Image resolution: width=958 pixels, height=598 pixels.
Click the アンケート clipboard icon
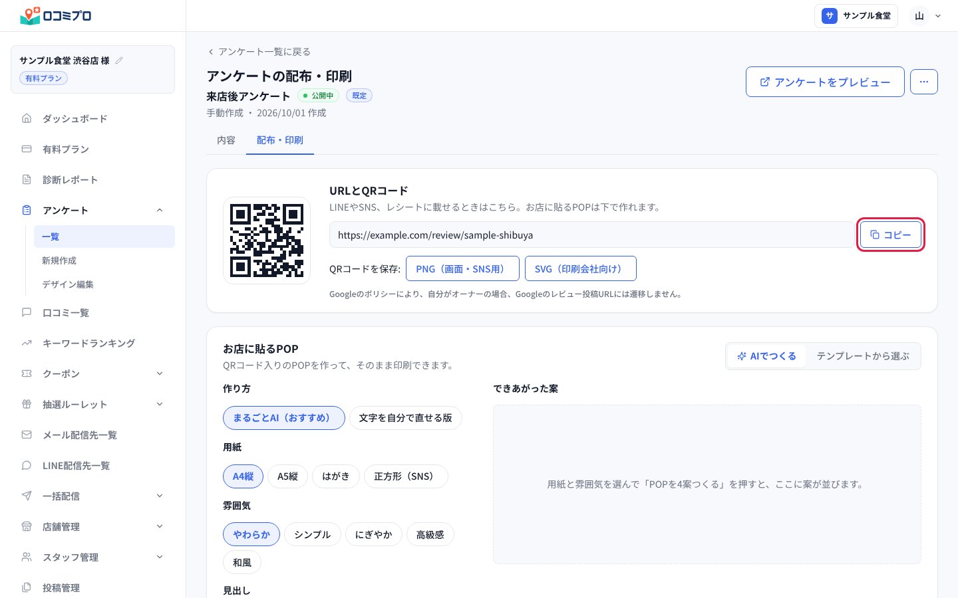(x=27, y=210)
